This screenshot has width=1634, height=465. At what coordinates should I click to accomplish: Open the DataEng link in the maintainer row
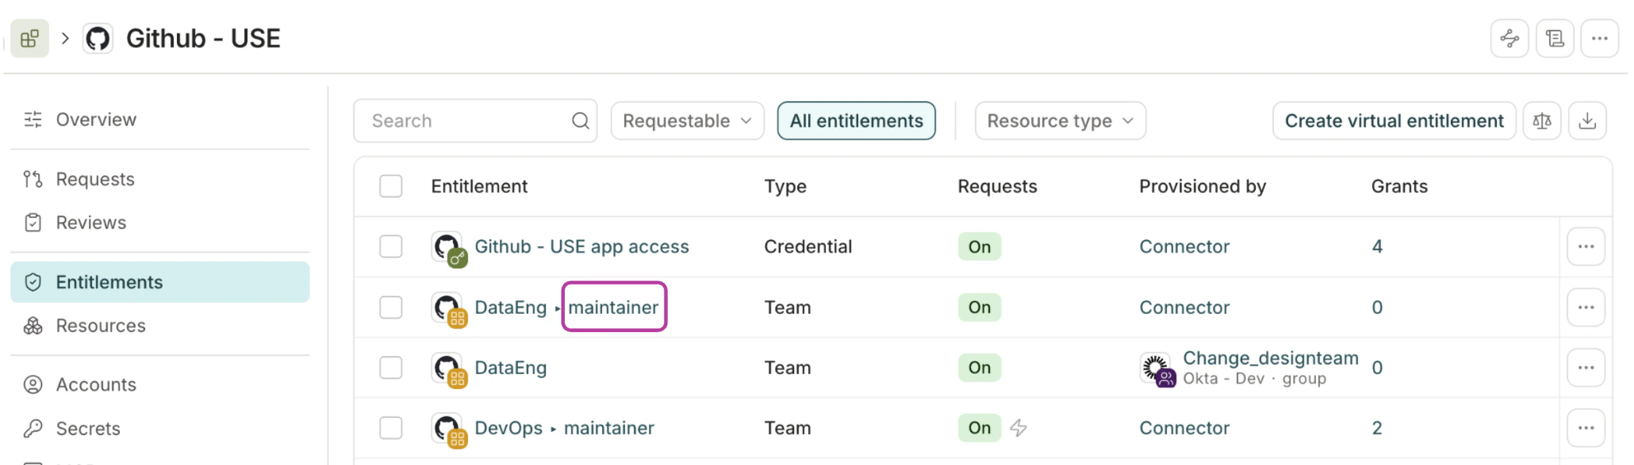[x=511, y=307]
